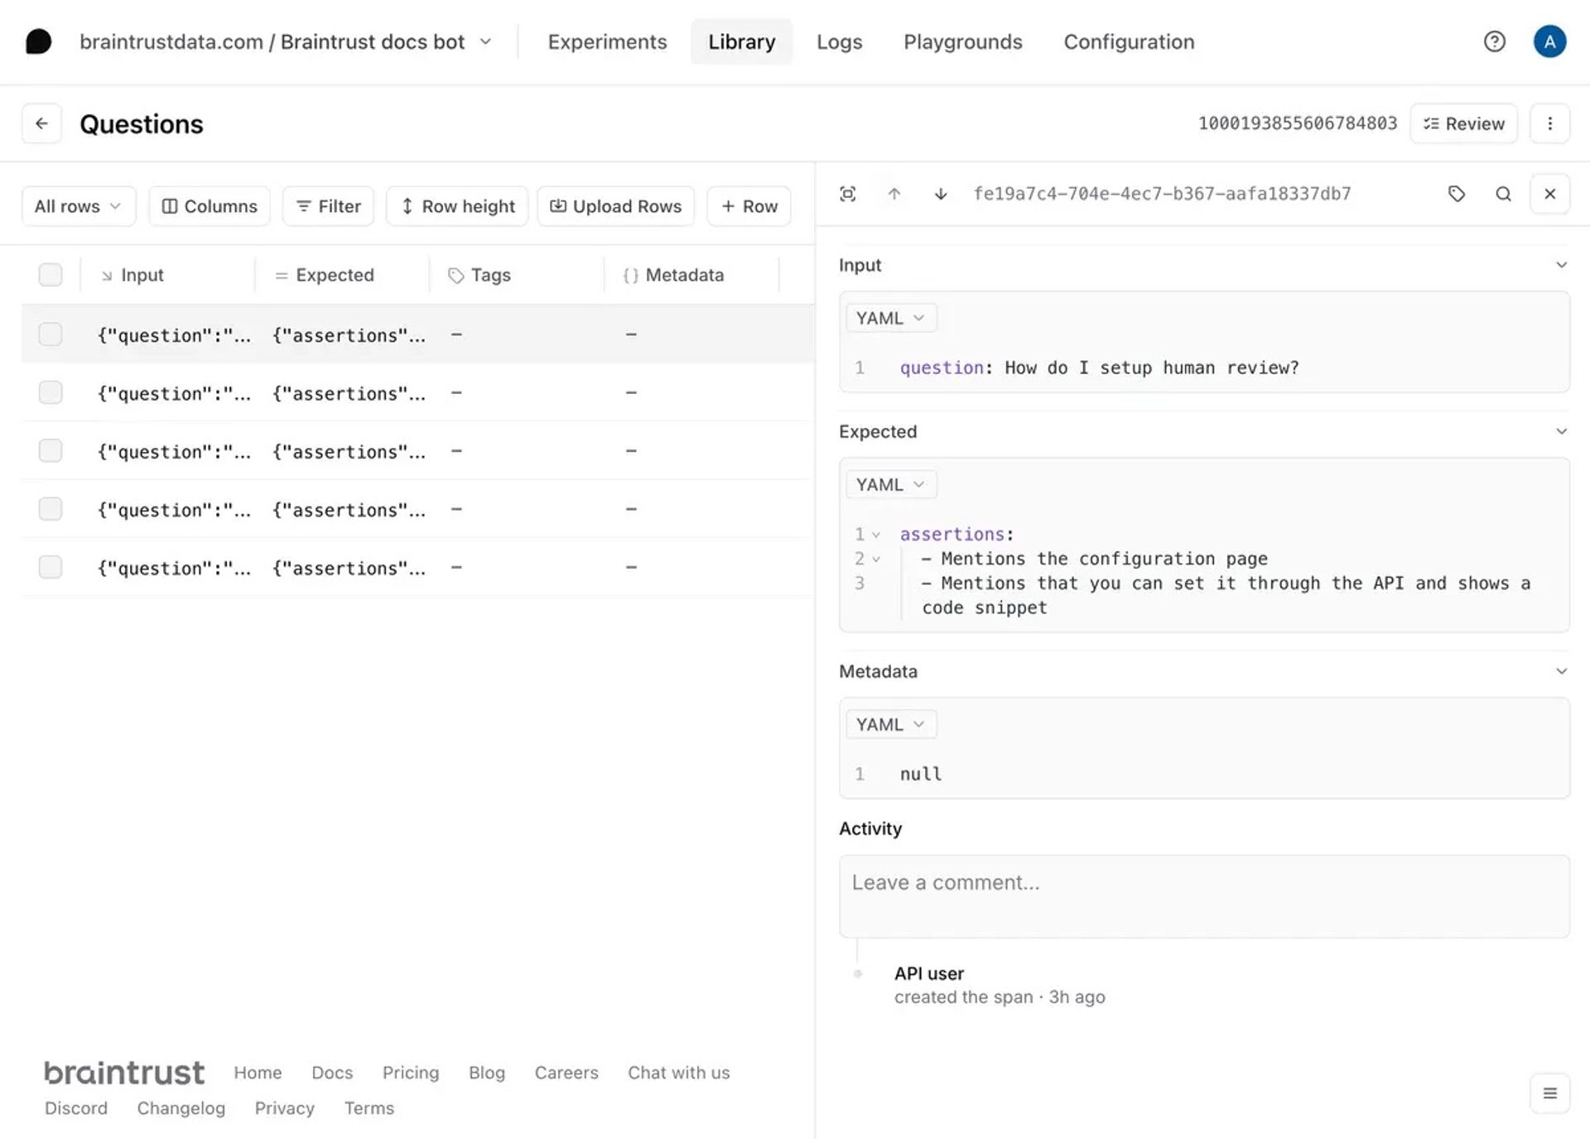
Task: Expand the Input section chevron
Action: click(1558, 264)
